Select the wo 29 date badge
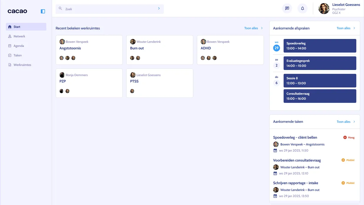 point(277,48)
